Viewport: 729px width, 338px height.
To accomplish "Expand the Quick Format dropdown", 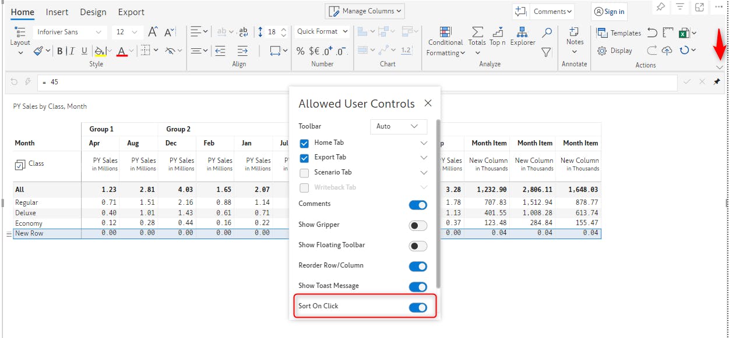I will click(322, 31).
